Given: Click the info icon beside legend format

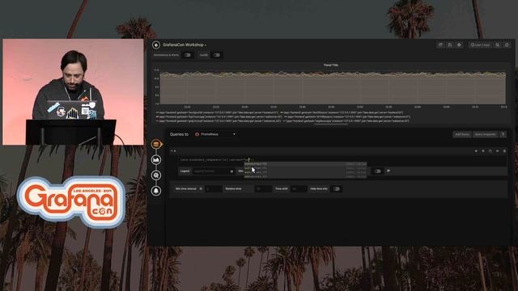Looking at the screenshot, I should coord(232,171).
